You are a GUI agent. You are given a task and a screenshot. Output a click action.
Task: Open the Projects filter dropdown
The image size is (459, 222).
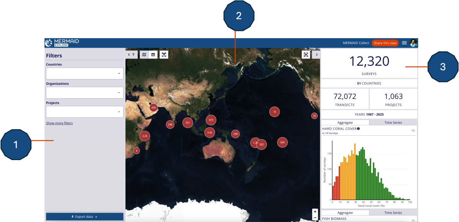85,112
